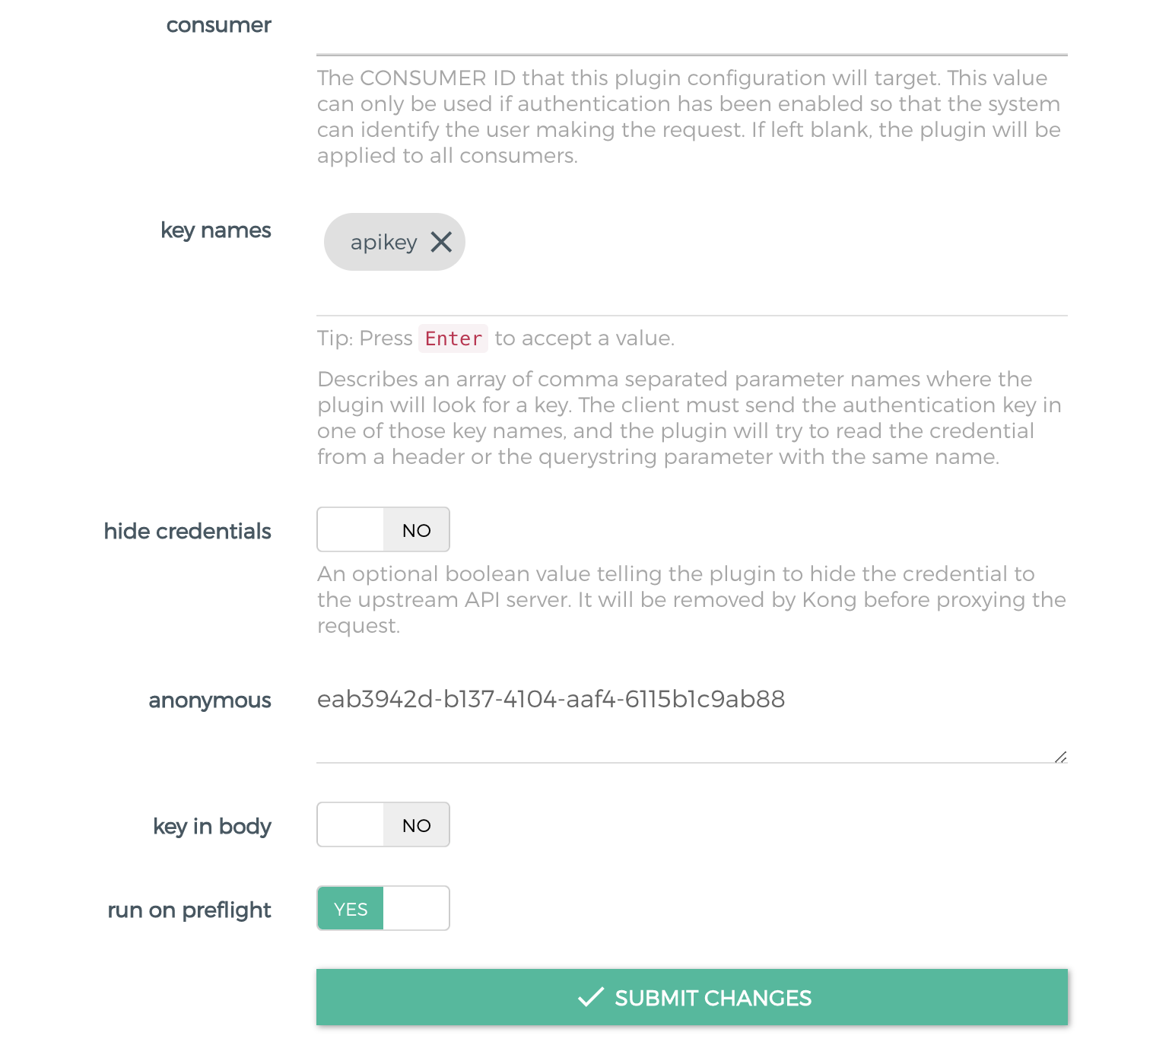Click the key names field label
This screenshot has height=1045, width=1153.
pyautogui.click(x=215, y=230)
